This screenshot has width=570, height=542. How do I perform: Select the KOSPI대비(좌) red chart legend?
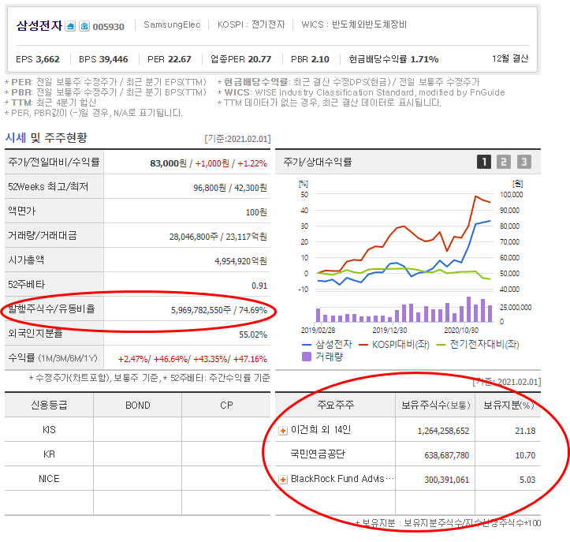[394, 344]
